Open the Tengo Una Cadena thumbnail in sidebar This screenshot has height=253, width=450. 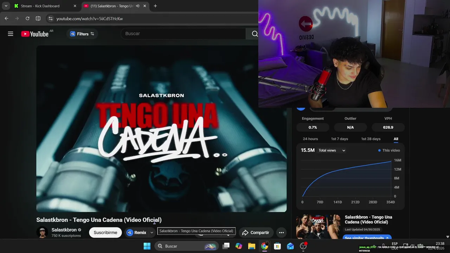click(x=318, y=227)
